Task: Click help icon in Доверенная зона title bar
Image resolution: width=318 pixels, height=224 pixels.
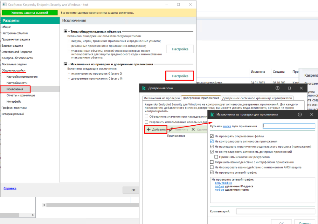Action: point(277,88)
